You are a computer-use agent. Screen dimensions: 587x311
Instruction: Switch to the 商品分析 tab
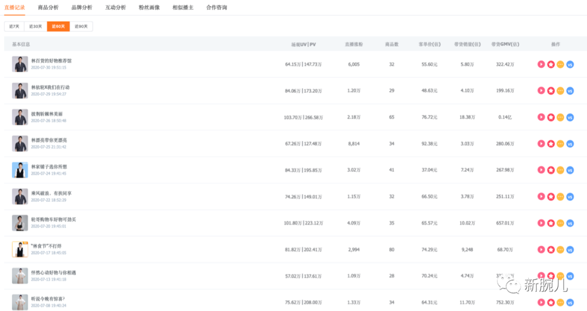point(48,8)
